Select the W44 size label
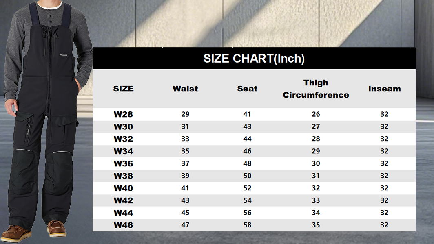 [123, 213]
